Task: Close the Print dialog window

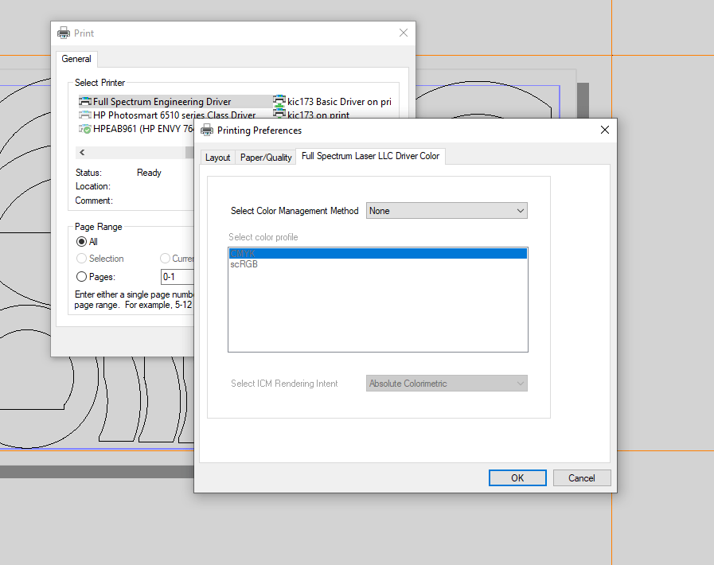Action: tap(404, 33)
